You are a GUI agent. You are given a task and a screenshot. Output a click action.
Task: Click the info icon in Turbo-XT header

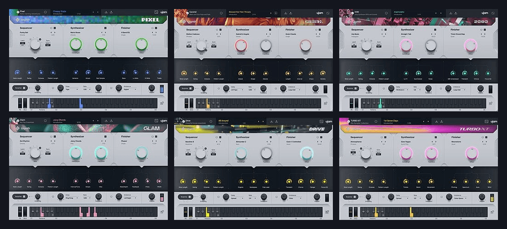376,121
